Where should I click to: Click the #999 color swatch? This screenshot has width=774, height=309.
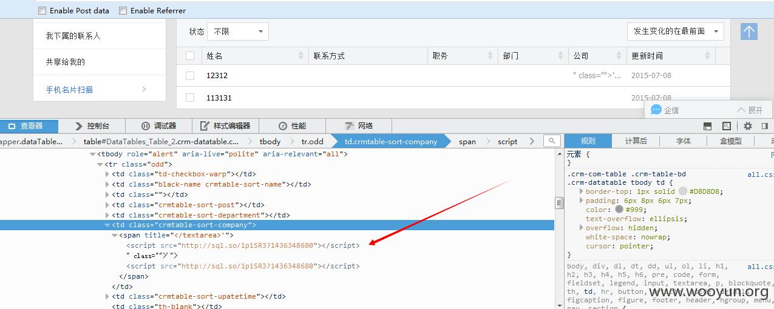(x=619, y=210)
